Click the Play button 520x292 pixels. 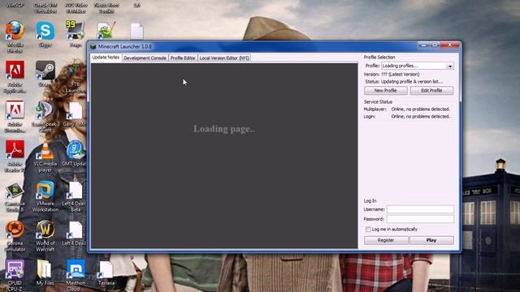[x=431, y=240]
